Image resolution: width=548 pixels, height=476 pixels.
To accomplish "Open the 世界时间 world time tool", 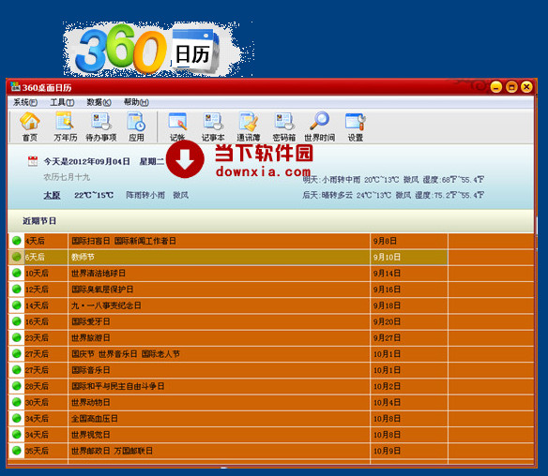I will click(319, 126).
